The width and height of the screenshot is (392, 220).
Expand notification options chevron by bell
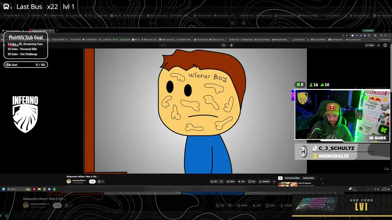(x=103, y=182)
